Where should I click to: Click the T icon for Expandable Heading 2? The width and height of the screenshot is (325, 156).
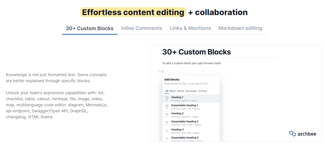pyautogui.click(x=167, y=123)
